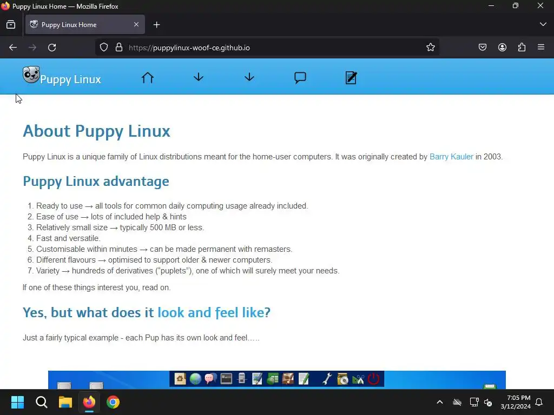Open the clock showing 7:05 PM
The image size is (554, 415).
point(516,402)
